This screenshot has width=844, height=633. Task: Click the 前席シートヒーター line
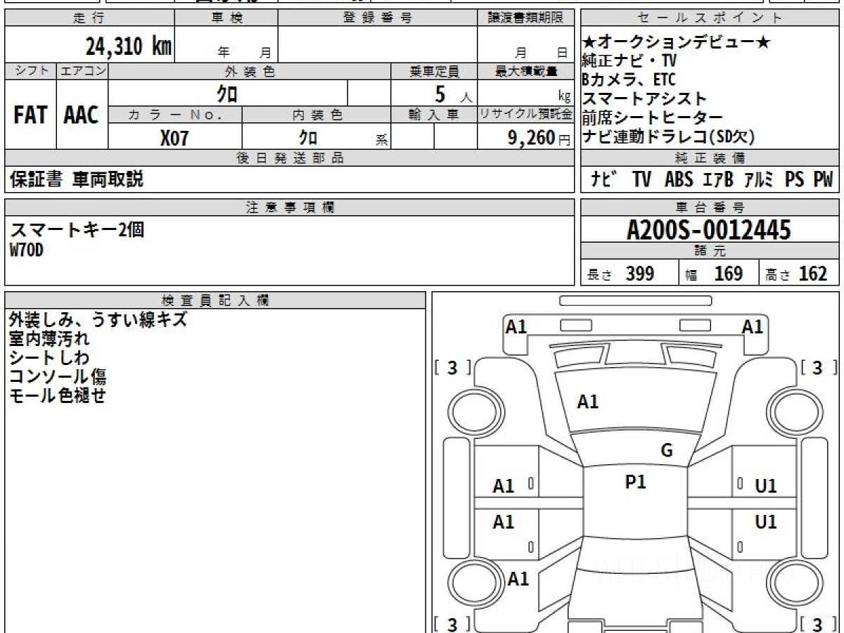pyautogui.click(x=653, y=117)
